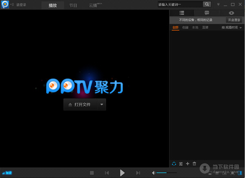Click the 开启漫游 button

[234, 20]
